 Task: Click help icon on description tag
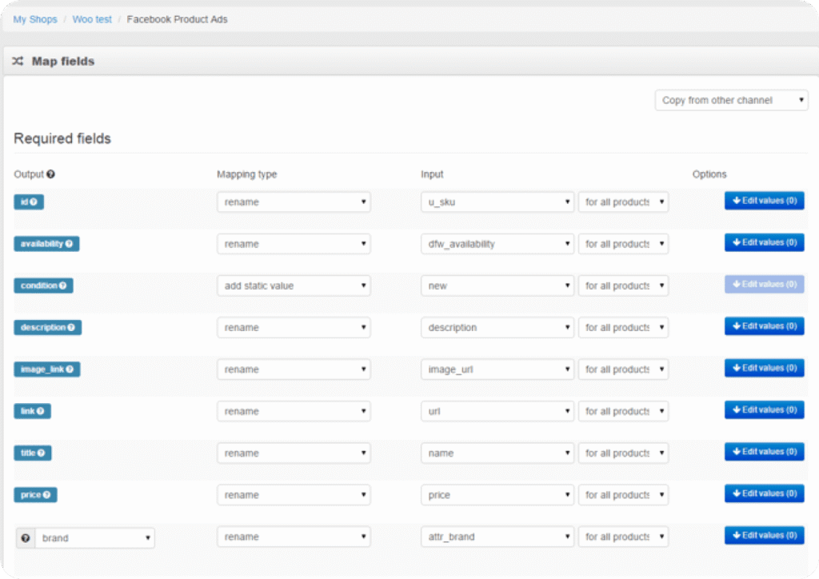(x=72, y=327)
